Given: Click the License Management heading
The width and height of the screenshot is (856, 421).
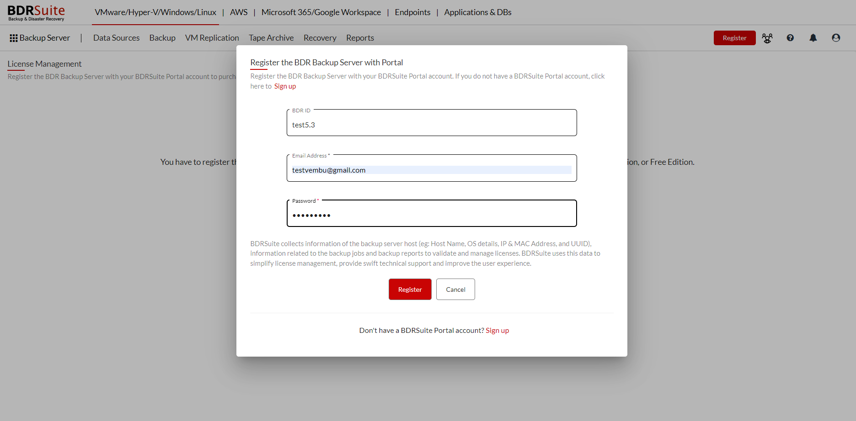Looking at the screenshot, I should point(44,64).
